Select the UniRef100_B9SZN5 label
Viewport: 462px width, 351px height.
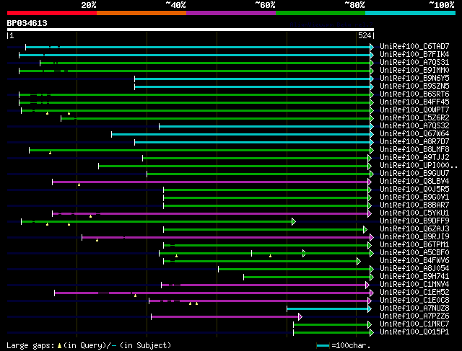[414, 86]
